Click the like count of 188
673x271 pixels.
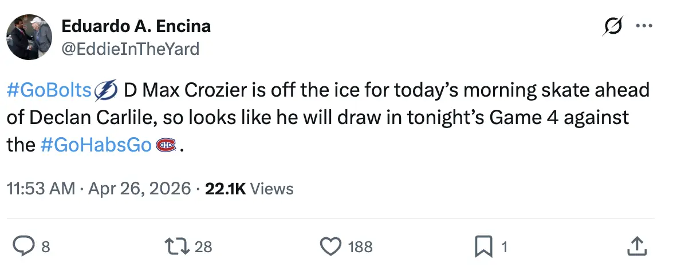(360, 247)
